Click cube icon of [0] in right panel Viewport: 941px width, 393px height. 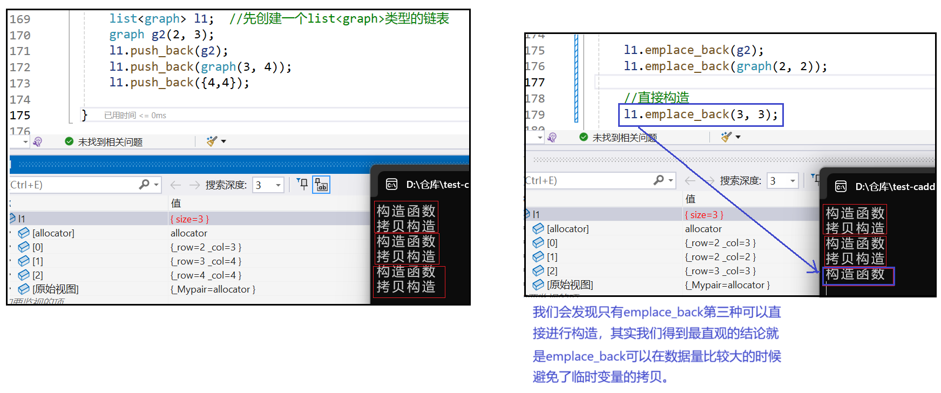point(538,242)
